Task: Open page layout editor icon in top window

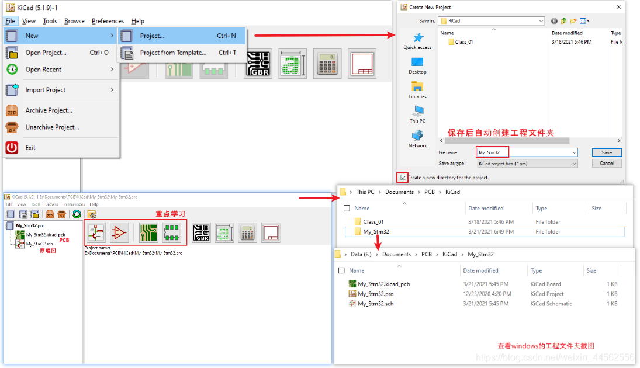Action: click(362, 64)
